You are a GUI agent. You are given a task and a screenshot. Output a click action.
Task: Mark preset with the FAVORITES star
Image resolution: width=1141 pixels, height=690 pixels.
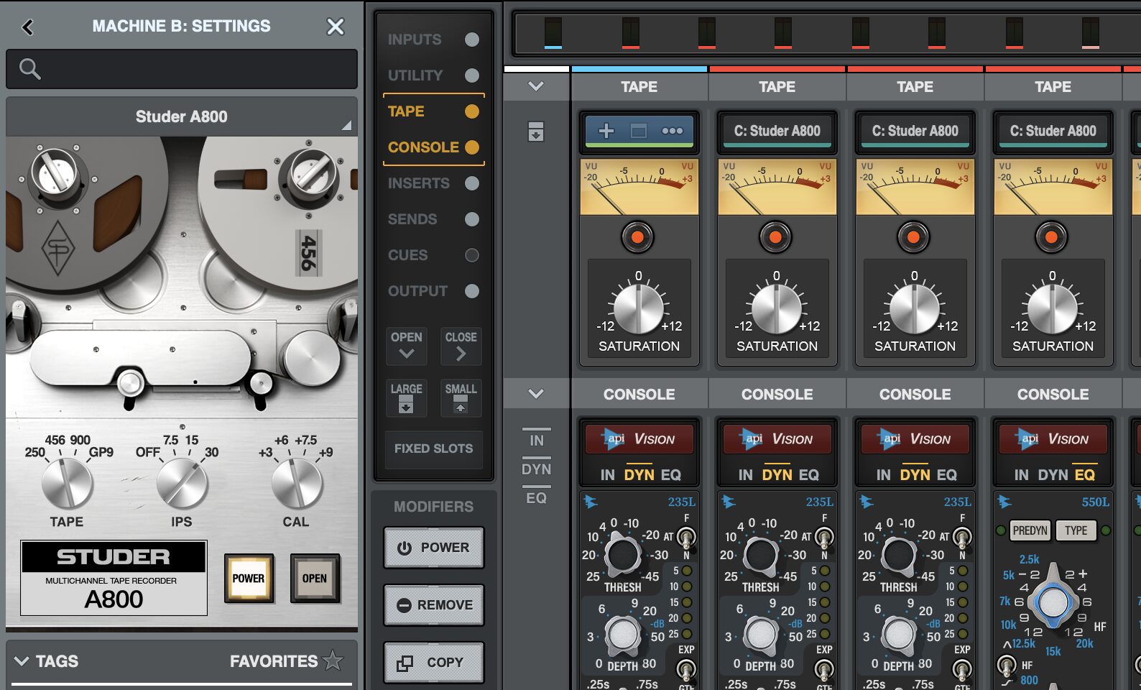point(333,661)
